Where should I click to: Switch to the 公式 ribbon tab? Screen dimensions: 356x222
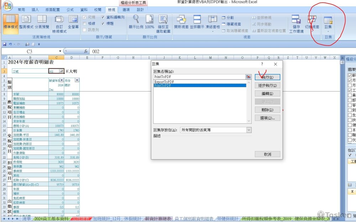click(x=70, y=10)
